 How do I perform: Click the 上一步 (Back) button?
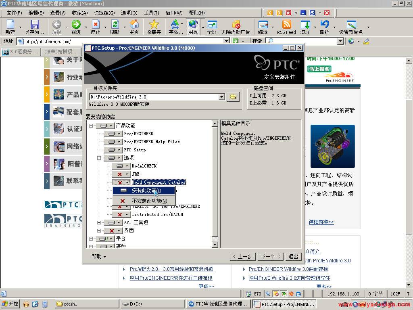pyautogui.click(x=242, y=256)
